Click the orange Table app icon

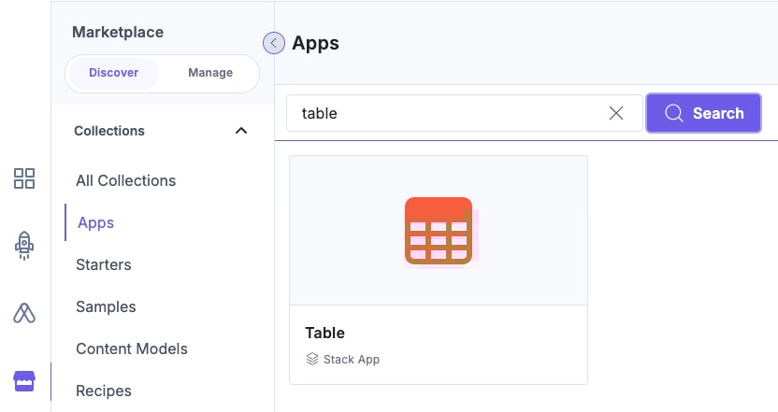click(439, 231)
